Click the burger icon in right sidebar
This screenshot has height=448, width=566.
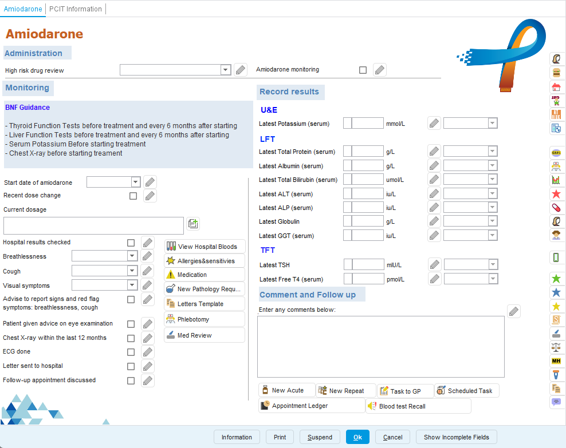[x=555, y=73]
